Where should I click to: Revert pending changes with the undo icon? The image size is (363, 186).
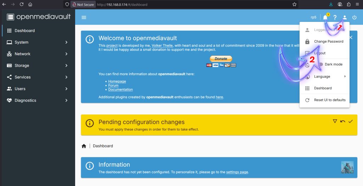tap(342, 121)
